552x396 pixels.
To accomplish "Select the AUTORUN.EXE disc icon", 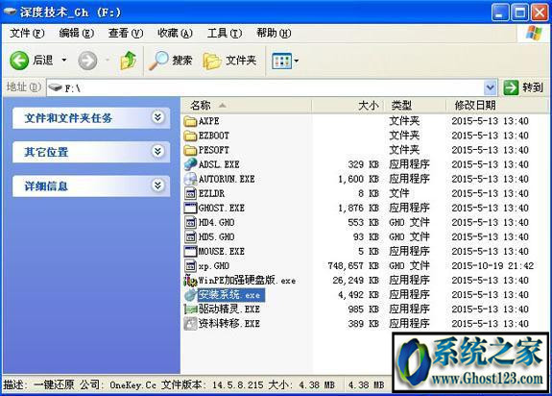I will coord(190,179).
